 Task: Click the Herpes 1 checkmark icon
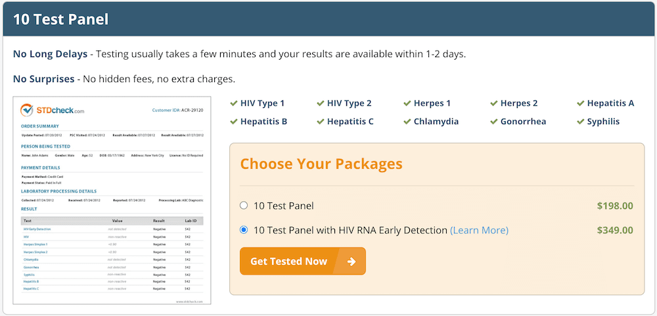pos(407,103)
